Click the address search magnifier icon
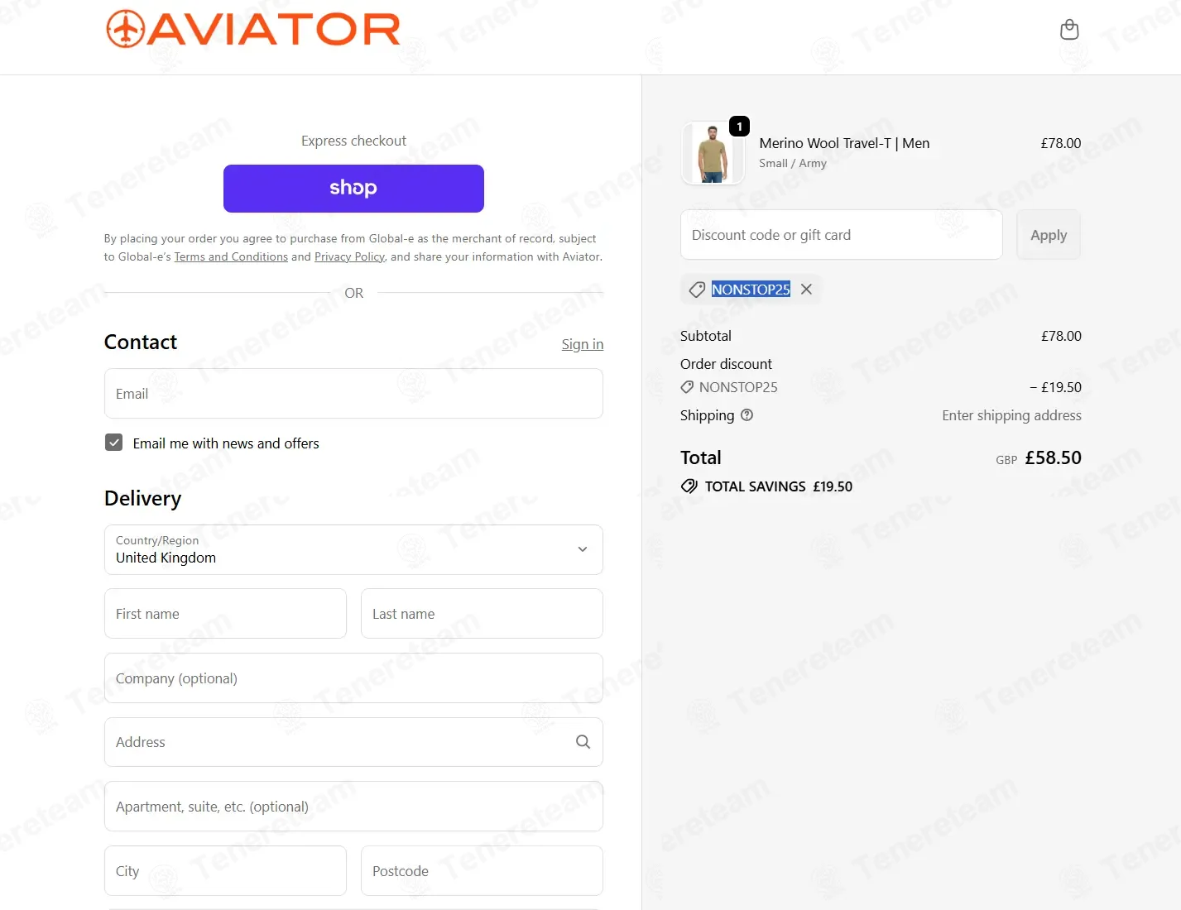The height and width of the screenshot is (910, 1181). [x=583, y=742]
